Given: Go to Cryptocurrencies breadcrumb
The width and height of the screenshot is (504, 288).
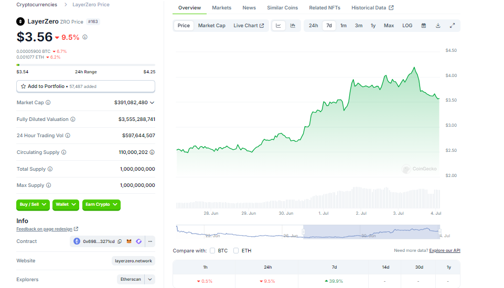Looking at the screenshot, I should pyautogui.click(x=37, y=5).
